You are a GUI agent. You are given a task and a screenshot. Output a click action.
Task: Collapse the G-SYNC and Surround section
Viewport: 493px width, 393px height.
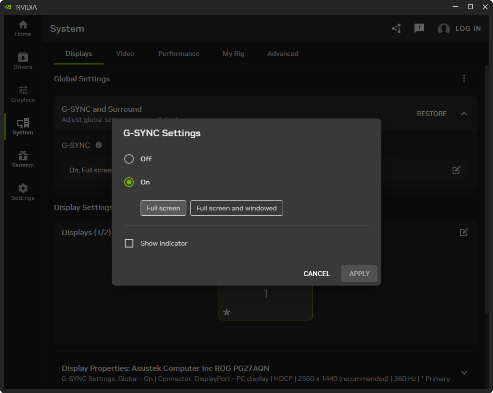464,114
